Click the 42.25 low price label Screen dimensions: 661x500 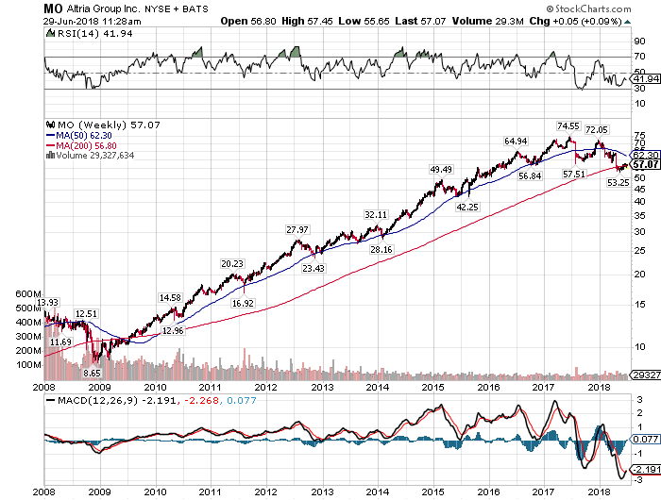(x=467, y=207)
